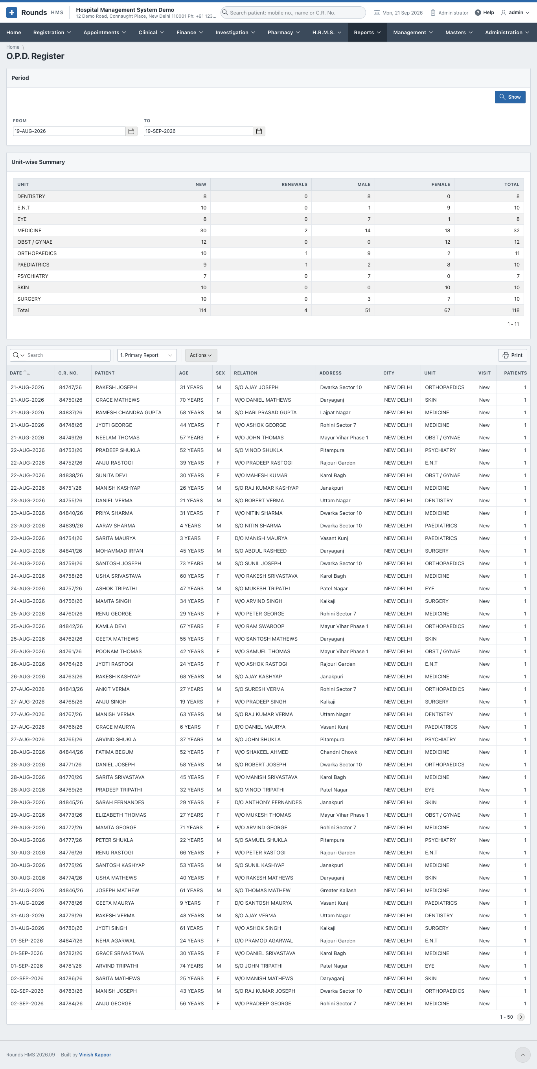Open the FROM date calendar picker
Screen dimensions: 537x1069
(x=131, y=131)
